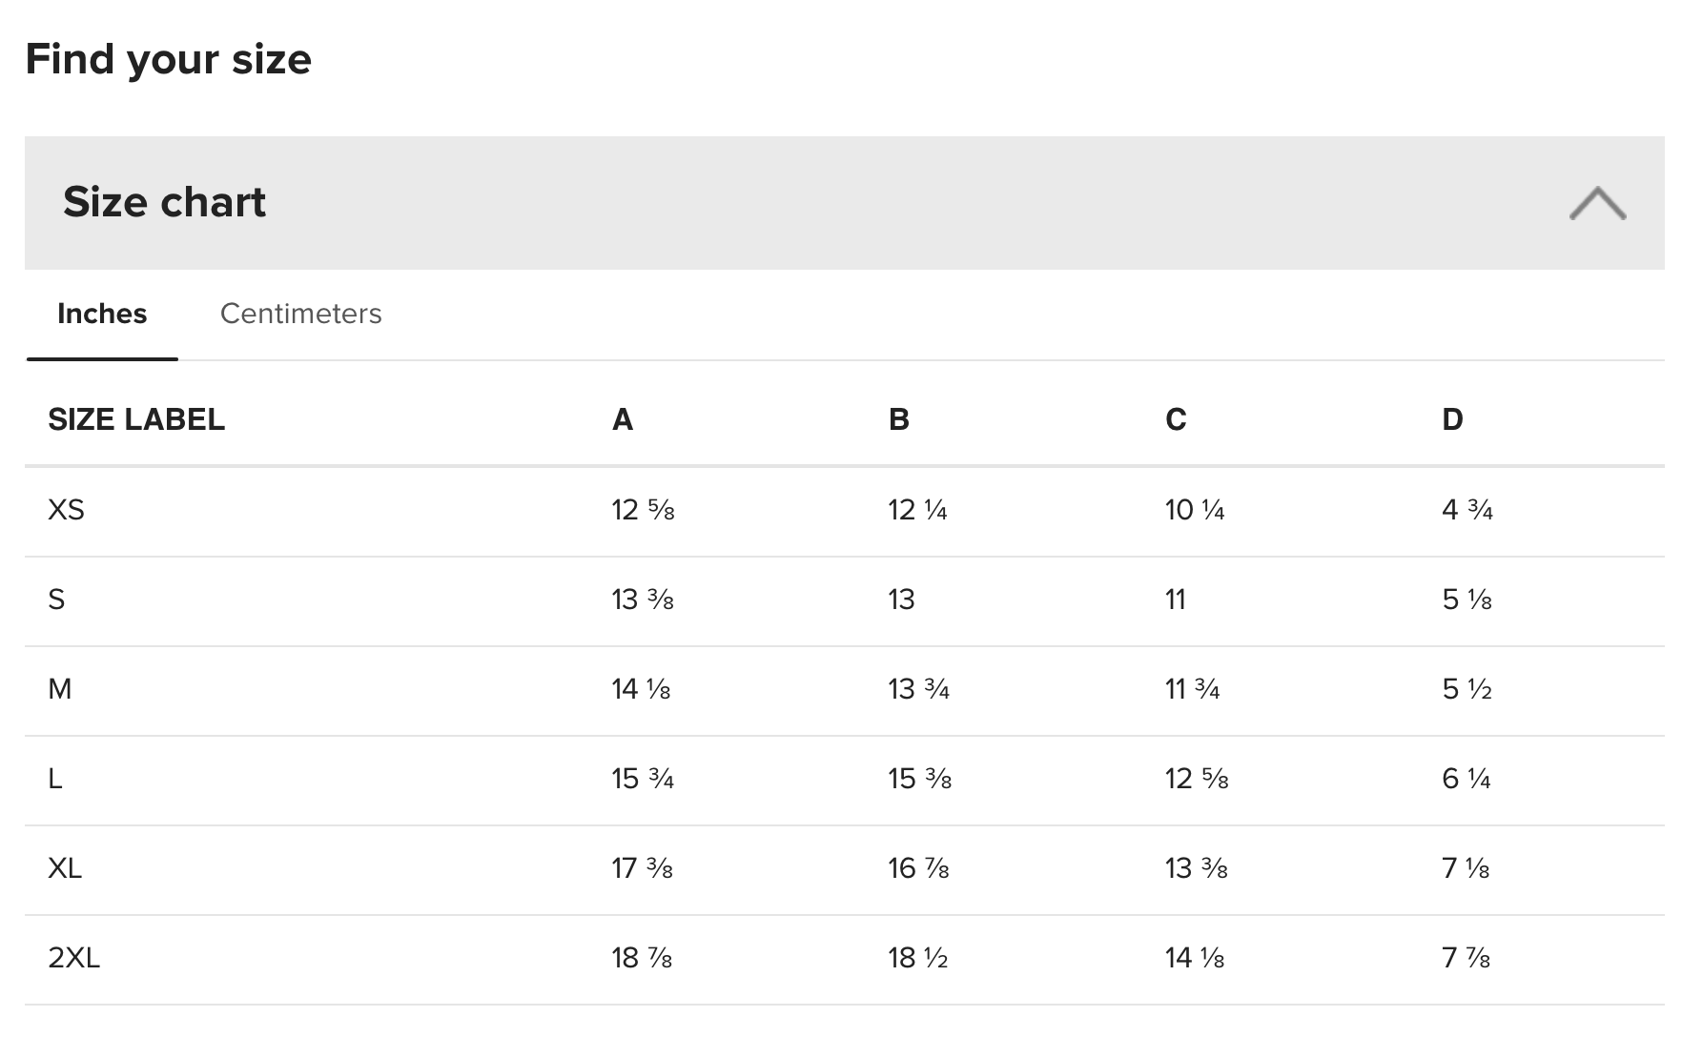The width and height of the screenshot is (1682, 1037).
Task: Switch to the Centimeters tab
Action: [x=300, y=314]
